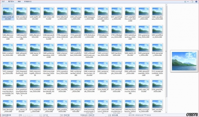This screenshot has height=117, width=199.
Task: Select the 1686_afternoonshadows image
Action: (8, 32)
